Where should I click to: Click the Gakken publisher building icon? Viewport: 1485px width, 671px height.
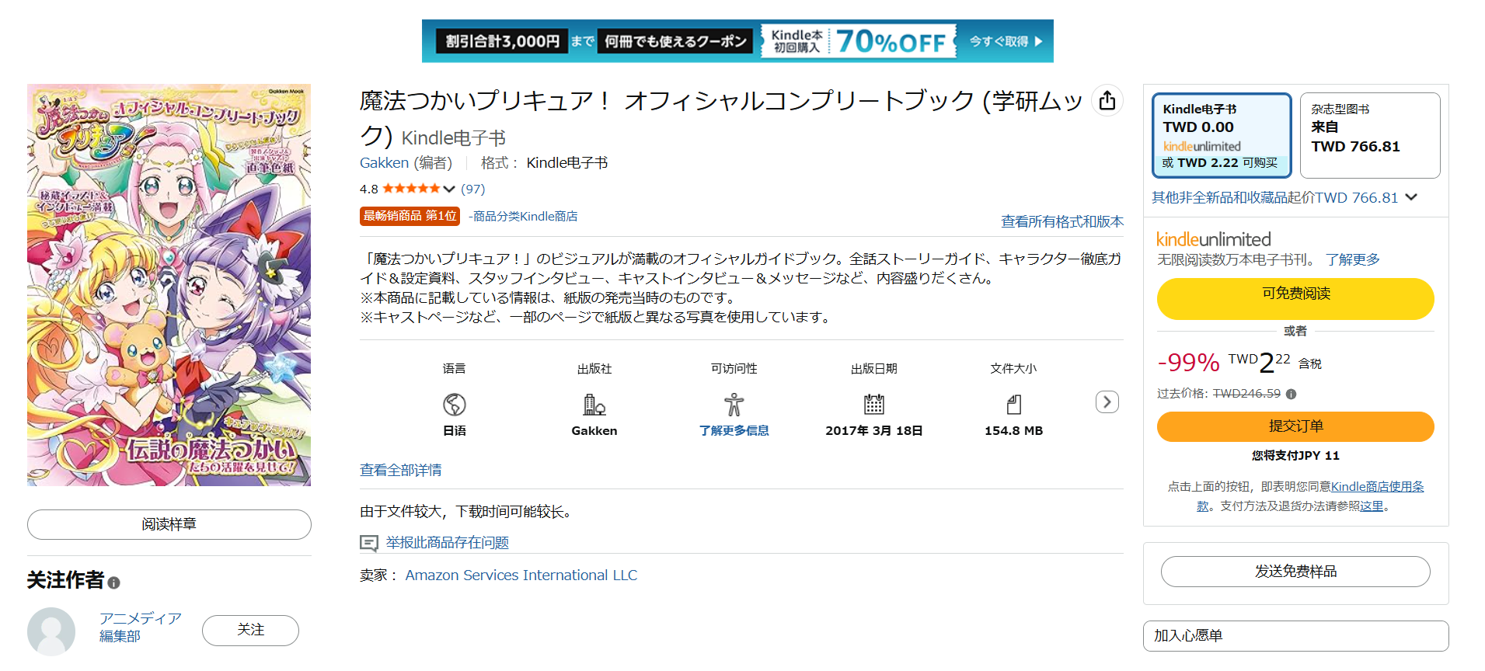pos(594,405)
